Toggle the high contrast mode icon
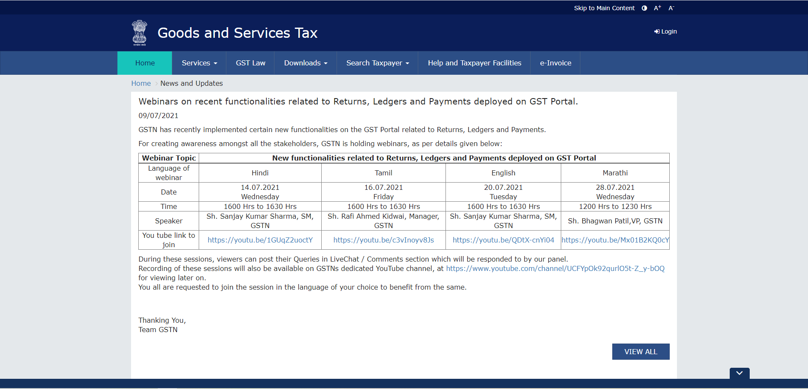This screenshot has width=808, height=389. (644, 8)
